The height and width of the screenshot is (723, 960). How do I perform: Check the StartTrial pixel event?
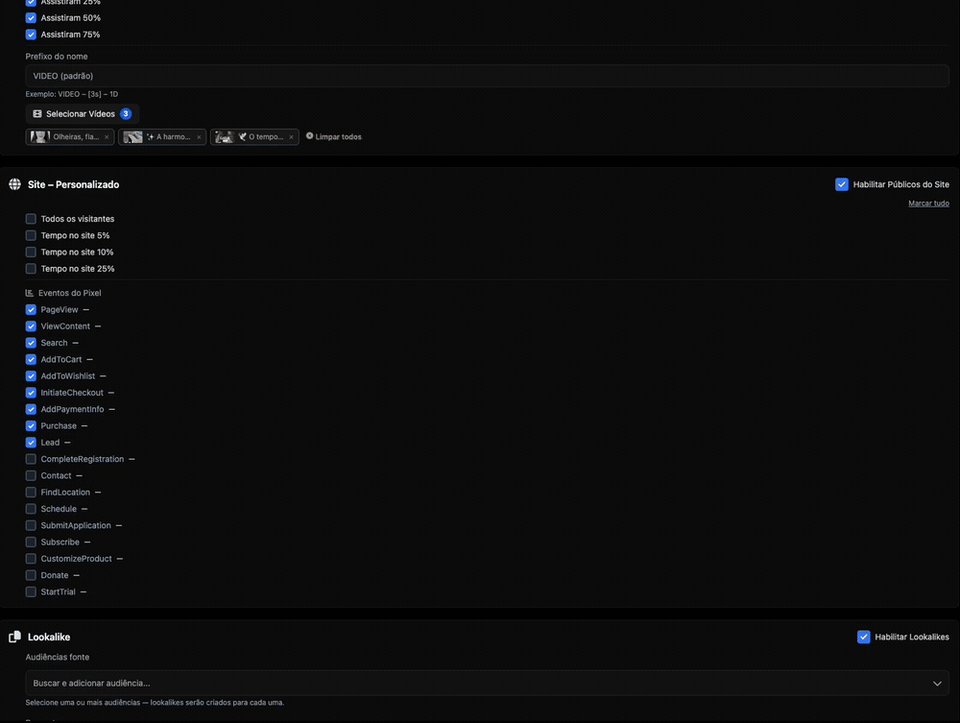pyautogui.click(x=31, y=591)
